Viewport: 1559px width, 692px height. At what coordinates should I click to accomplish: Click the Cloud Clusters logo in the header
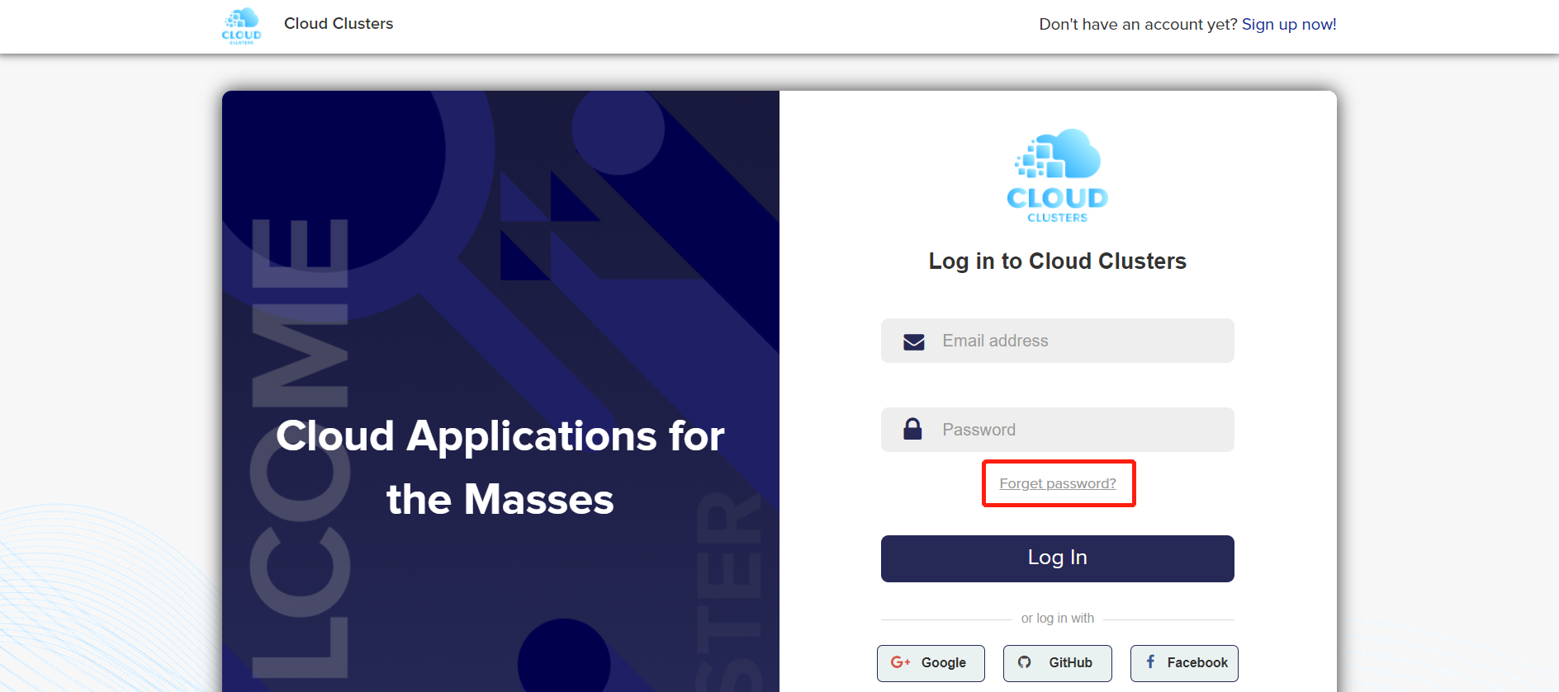[x=241, y=26]
